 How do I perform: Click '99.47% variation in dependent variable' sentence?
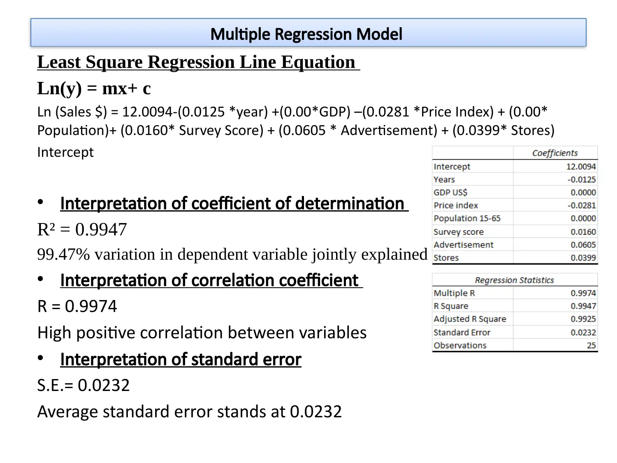pos(232,255)
